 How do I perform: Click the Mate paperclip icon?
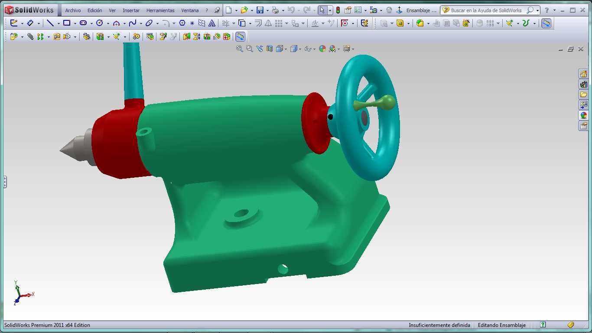pos(30,37)
